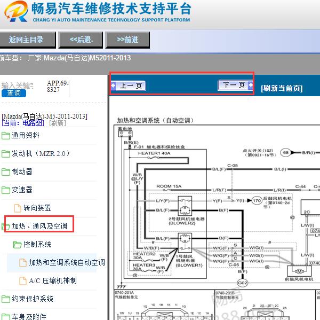The height and width of the screenshot is (320, 320).
Task: Click the 刷新 link in sidebar
Action: (x=58, y=123)
